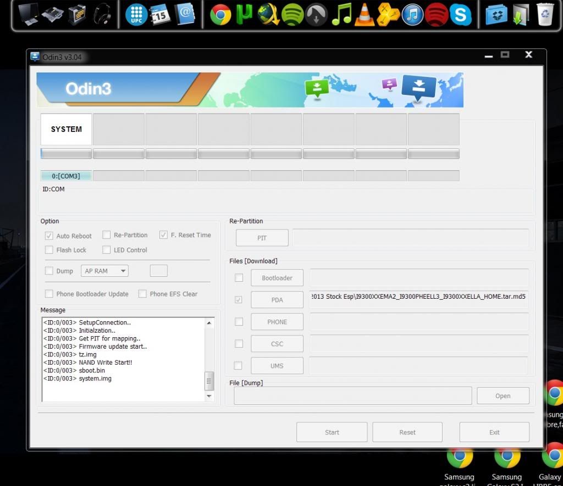This screenshot has height=486, width=563.
Task: Click the PDA file button
Action: (277, 300)
